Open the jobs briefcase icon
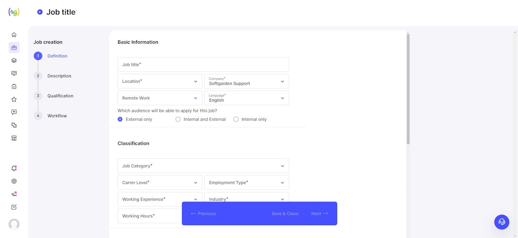The image size is (518, 238). point(14,48)
